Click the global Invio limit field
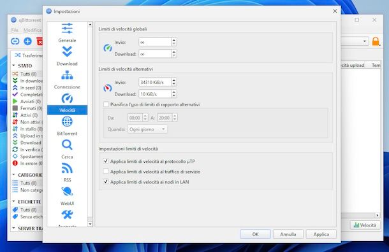The image size is (389, 252). point(155,42)
